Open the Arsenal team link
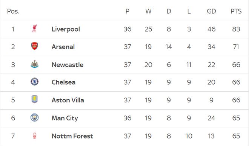 pos(63,47)
